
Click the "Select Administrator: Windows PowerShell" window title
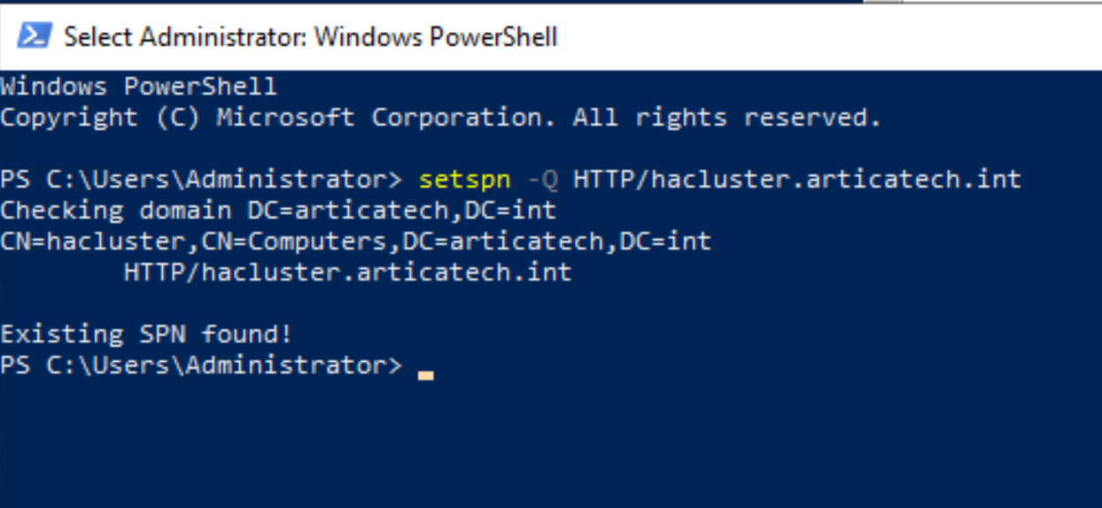pyautogui.click(x=310, y=36)
